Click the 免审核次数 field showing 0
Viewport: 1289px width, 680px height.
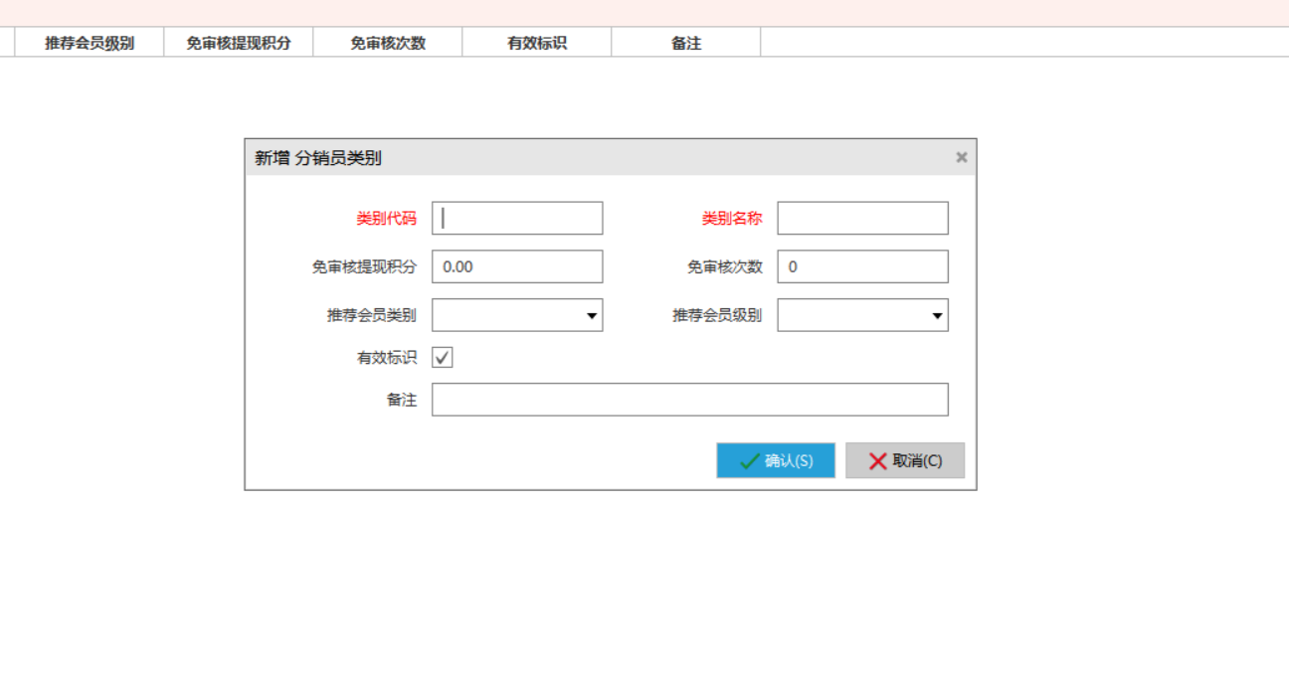tap(862, 266)
